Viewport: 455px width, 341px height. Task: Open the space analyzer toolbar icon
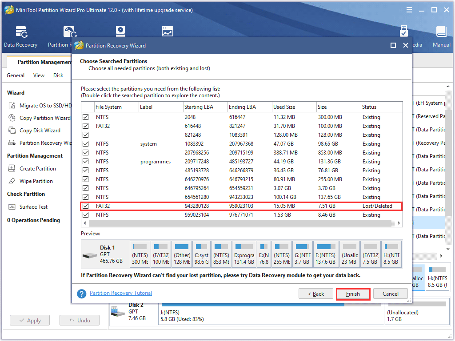pos(168,32)
